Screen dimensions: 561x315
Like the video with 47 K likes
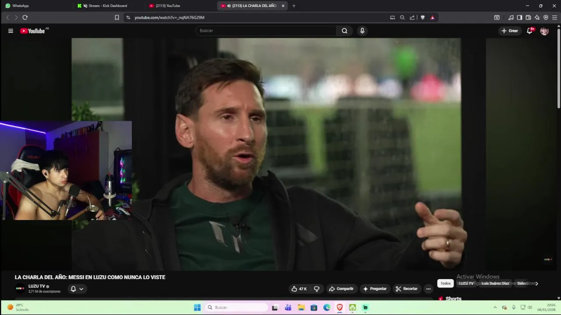point(299,289)
